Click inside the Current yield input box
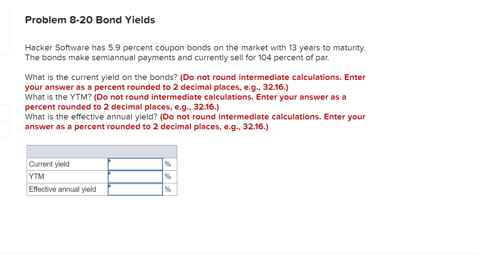Image resolution: width=479 pixels, height=255 pixels. (x=135, y=164)
